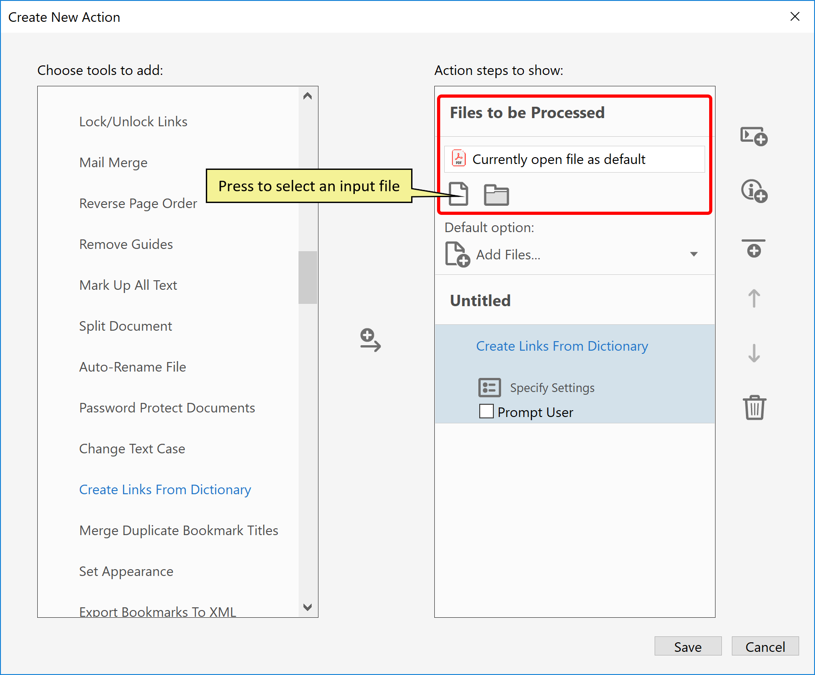
Task: Select Create Links From Dictionary in the tools list
Action: (165, 489)
